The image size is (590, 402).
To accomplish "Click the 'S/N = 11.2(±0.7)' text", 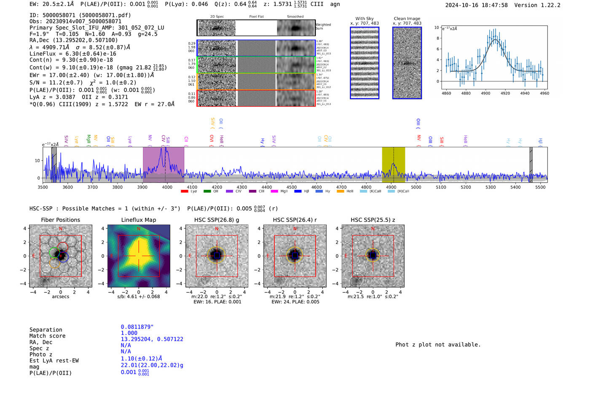I will [x=56, y=82].
